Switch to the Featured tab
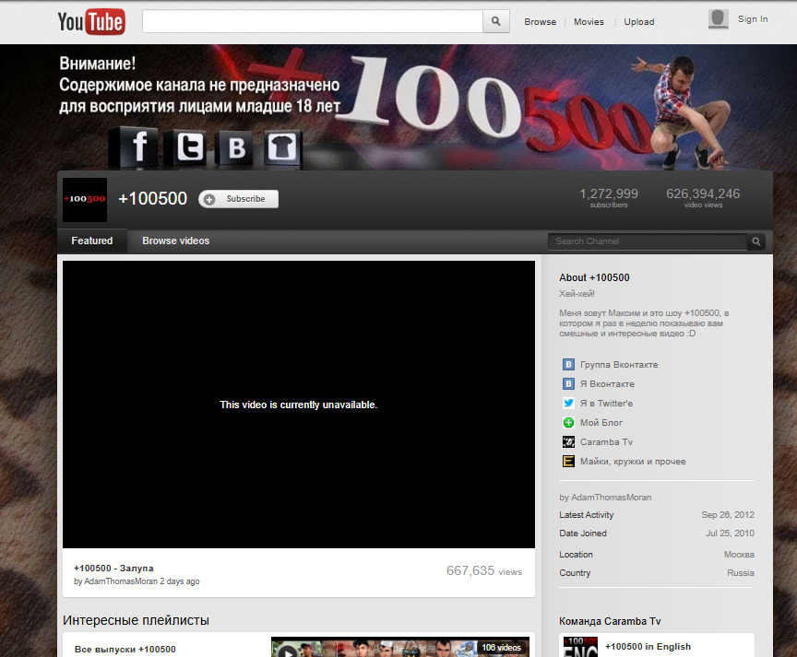This screenshot has width=797, height=657. tap(92, 241)
